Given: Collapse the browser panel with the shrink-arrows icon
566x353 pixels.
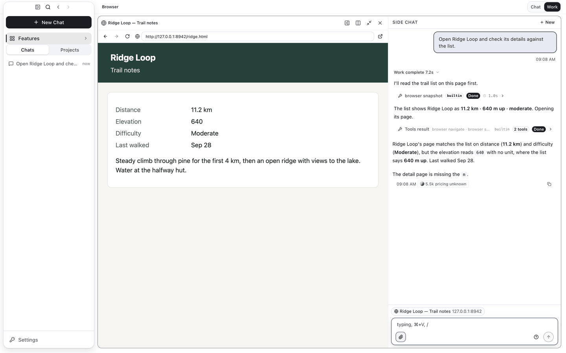Looking at the screenshot, I should pyautogui.click(x=369, y=23).
